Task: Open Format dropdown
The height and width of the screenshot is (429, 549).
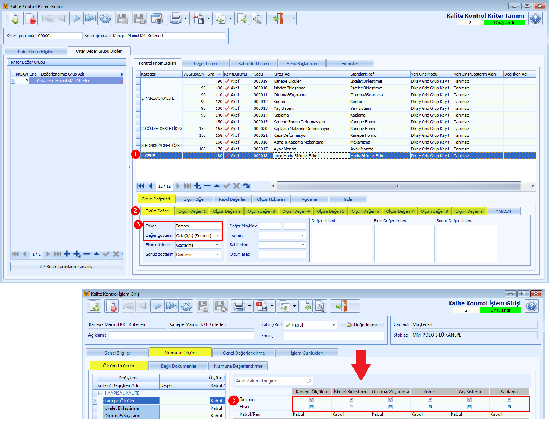Action: pos(303,235)
